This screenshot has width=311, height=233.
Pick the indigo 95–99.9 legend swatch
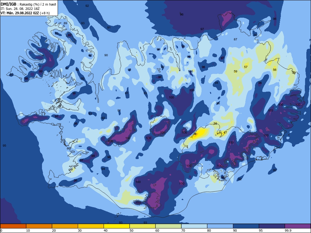point(272,226)
